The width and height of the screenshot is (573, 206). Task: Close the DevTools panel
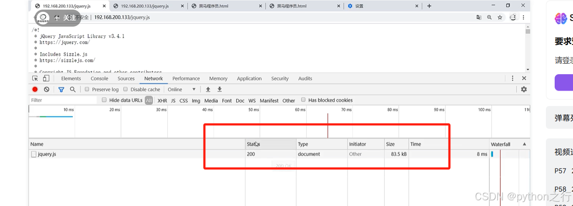pyautogui.click(x=524, y=79)
